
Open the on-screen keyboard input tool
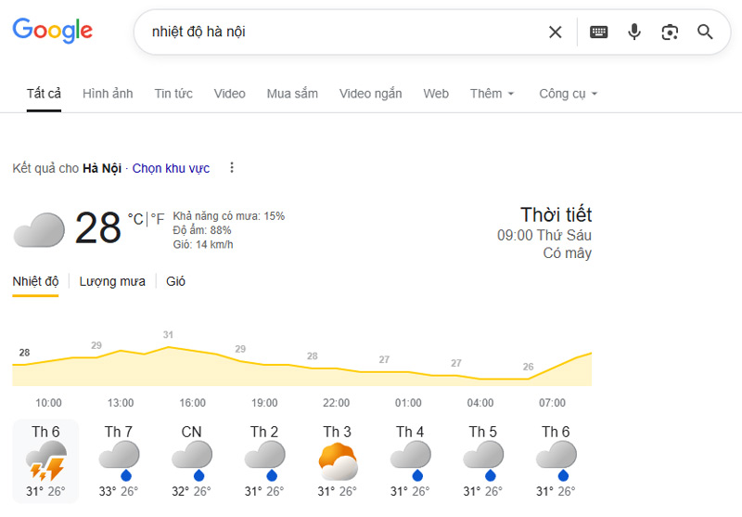(x=598, y=32)
